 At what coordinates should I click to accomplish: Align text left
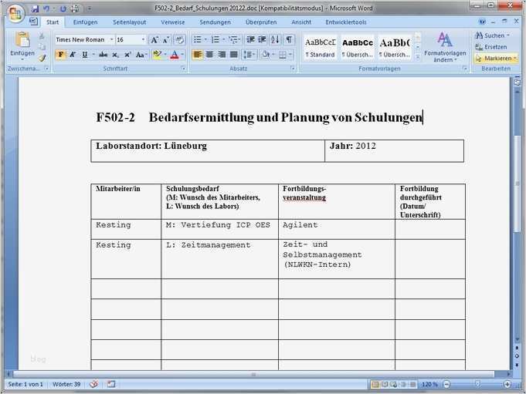tap(198, 55)
